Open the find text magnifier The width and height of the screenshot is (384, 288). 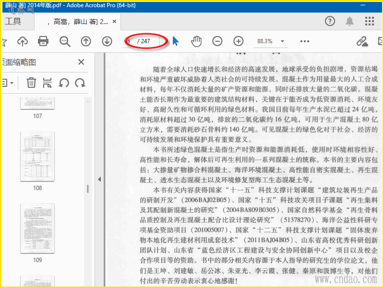click(65, 41)
